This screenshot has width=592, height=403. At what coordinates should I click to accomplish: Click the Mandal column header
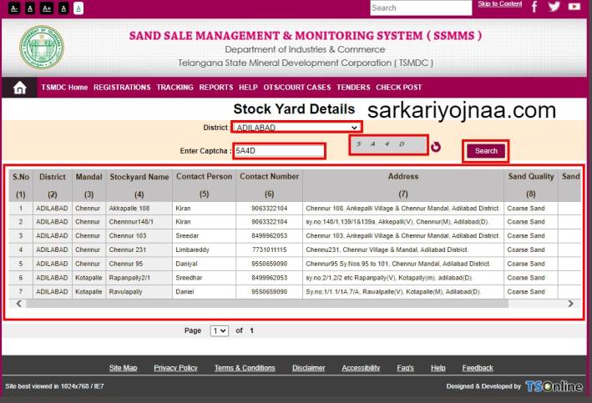coord(89,185)
